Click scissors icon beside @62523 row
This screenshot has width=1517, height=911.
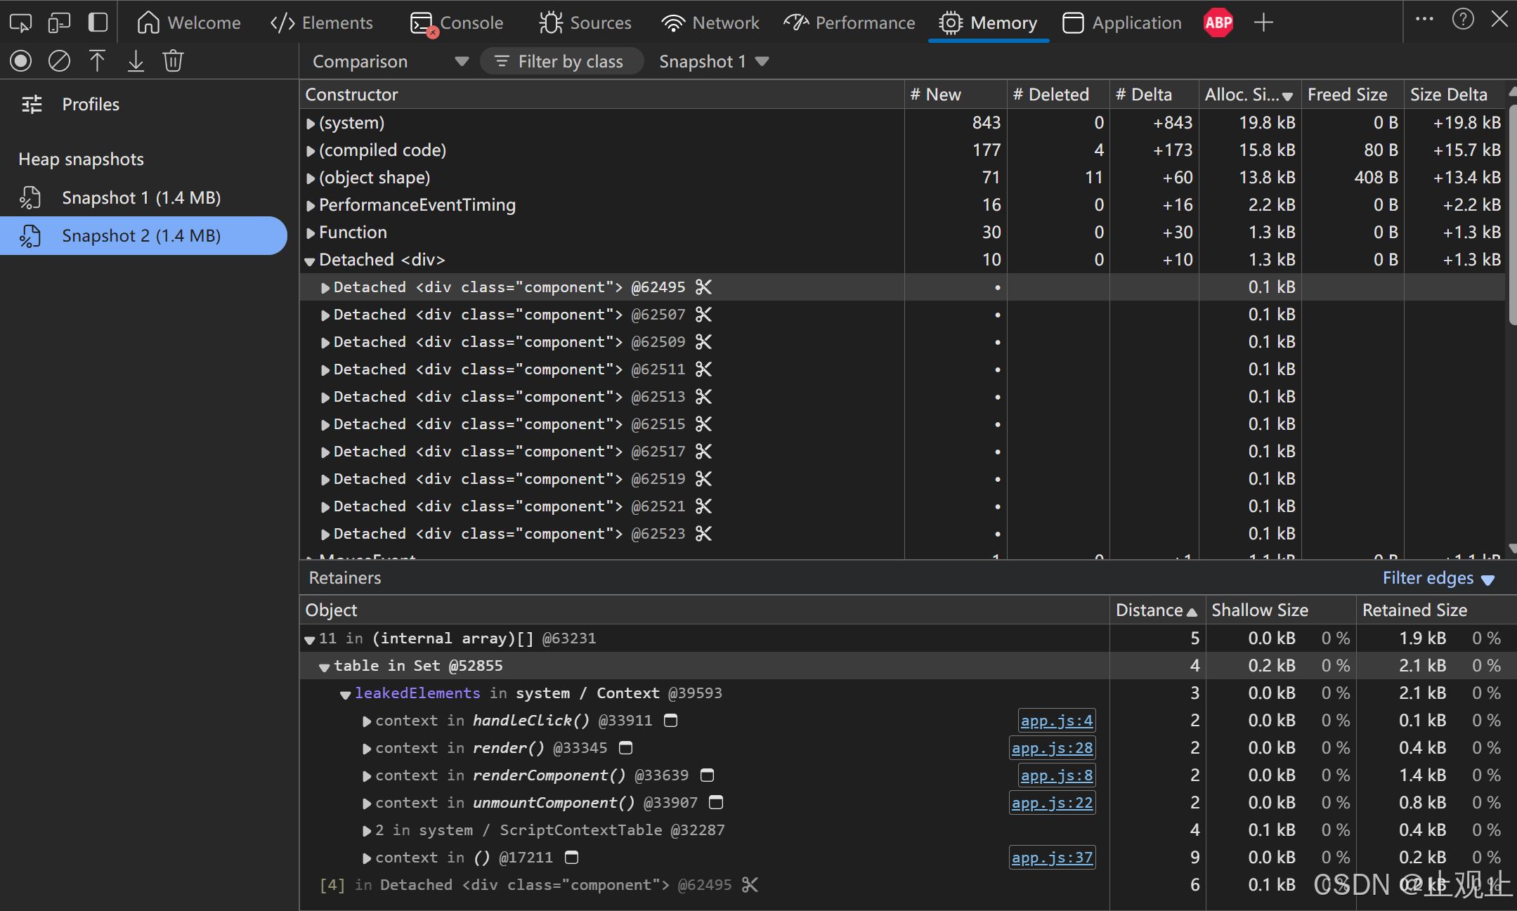click(703, 534)
